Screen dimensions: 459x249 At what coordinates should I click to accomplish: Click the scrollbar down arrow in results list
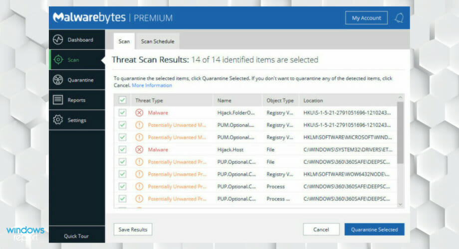click(401, 204)
